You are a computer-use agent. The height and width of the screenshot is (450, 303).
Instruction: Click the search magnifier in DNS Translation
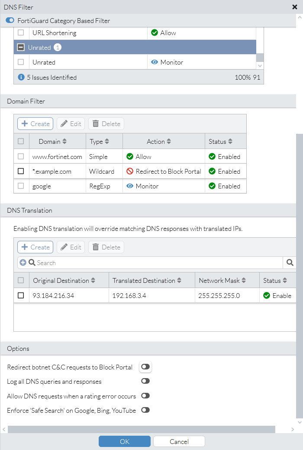290,262
